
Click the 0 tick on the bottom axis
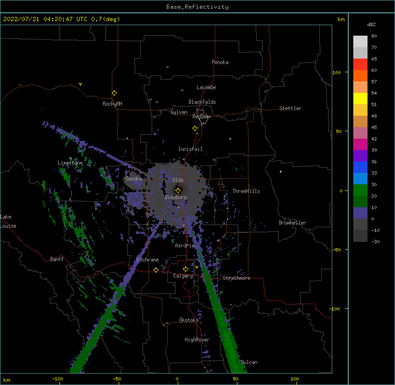pos(177,379)
